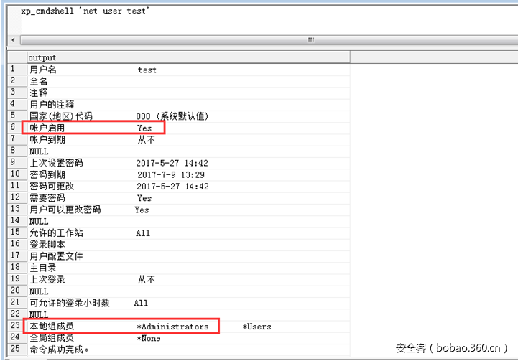Select the NULL cell in row 20
Viewport: 518px width, 361px height.
pyautogui.click(x=188, y=291)
